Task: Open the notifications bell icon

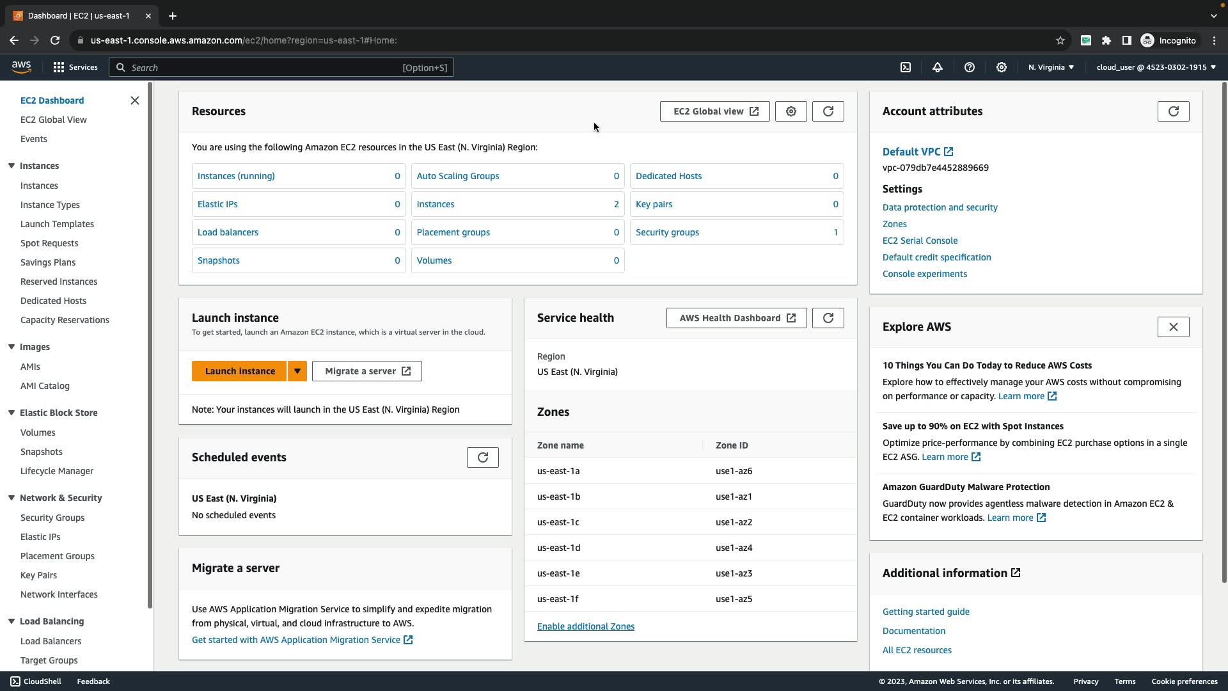Action: pos(938,67)
